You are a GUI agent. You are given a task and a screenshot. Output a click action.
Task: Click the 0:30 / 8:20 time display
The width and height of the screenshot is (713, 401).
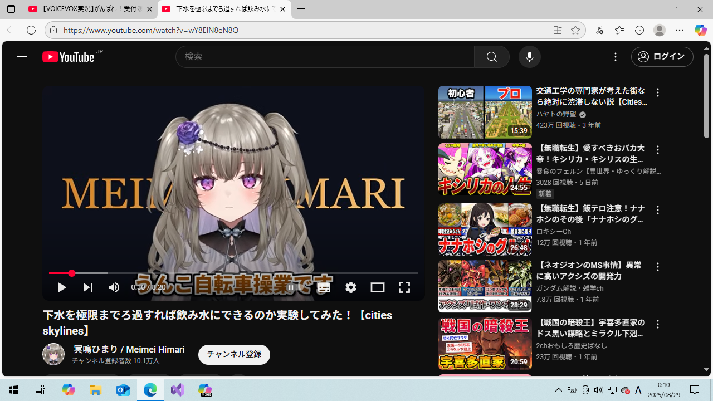[148, 287]
